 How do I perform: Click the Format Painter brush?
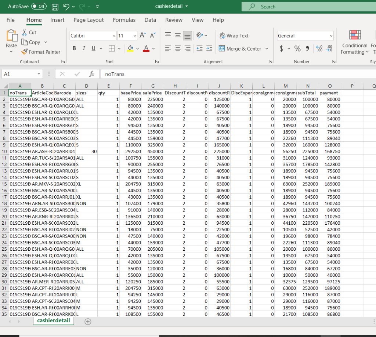[24, 52]
